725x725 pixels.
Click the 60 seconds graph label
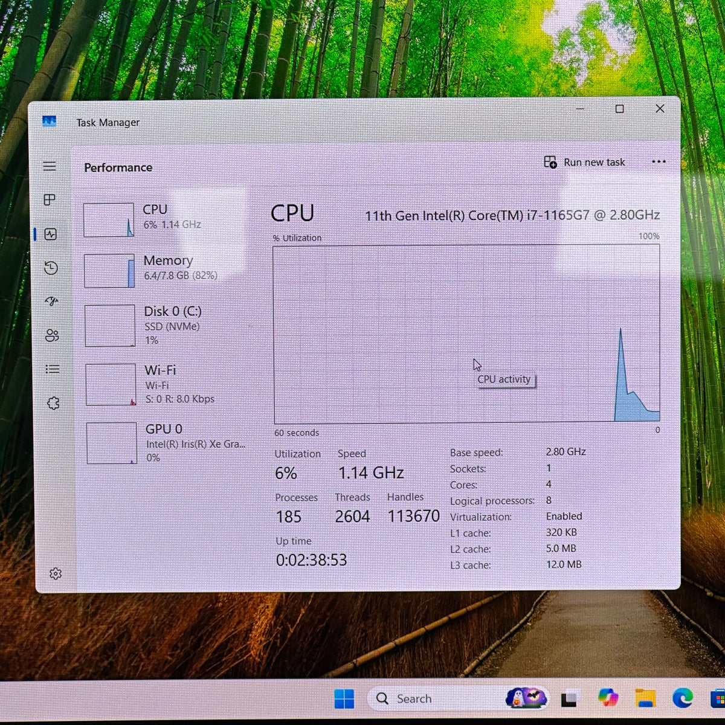297,433
